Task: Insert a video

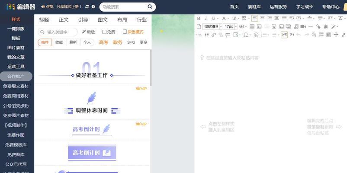Action: click(x=303, y=26)
